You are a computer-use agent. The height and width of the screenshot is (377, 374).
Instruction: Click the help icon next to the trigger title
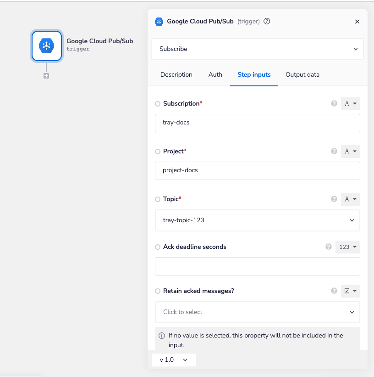(x=267, y=21)
